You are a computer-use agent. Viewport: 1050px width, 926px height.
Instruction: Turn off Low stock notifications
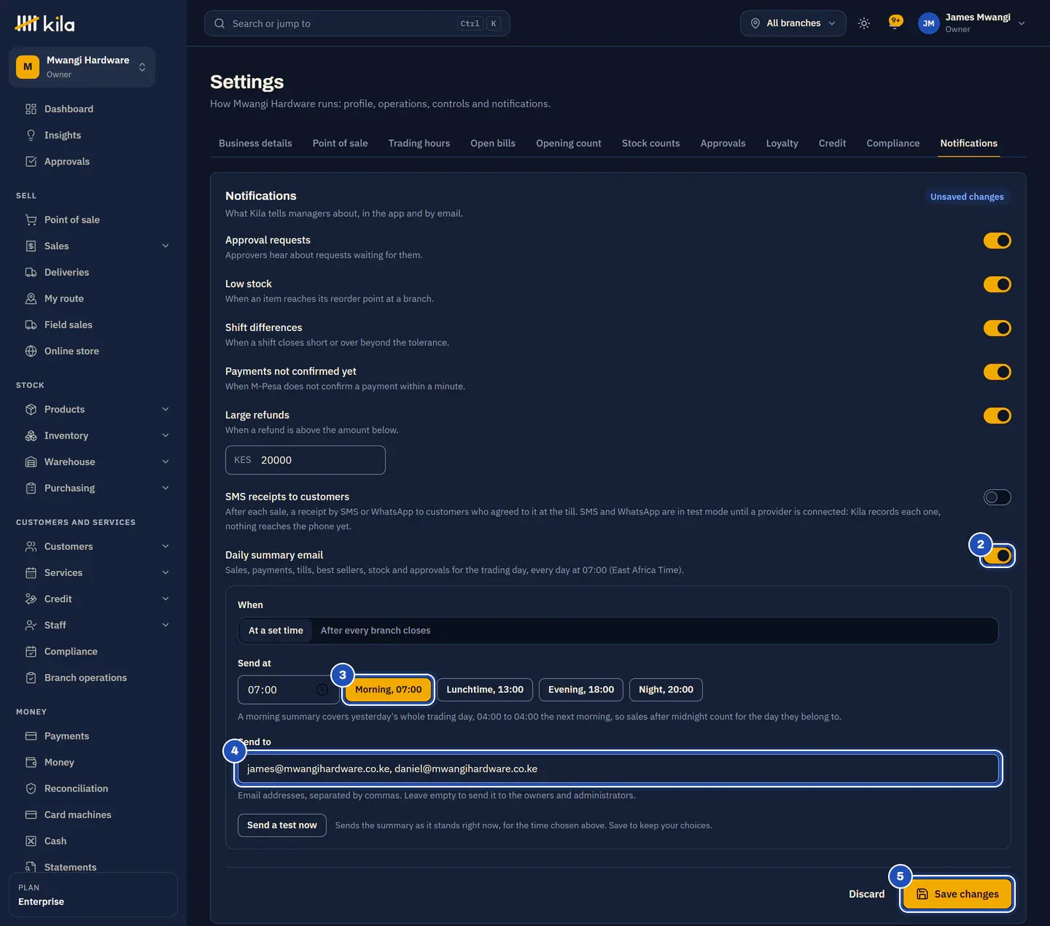(x=997, y=284)
